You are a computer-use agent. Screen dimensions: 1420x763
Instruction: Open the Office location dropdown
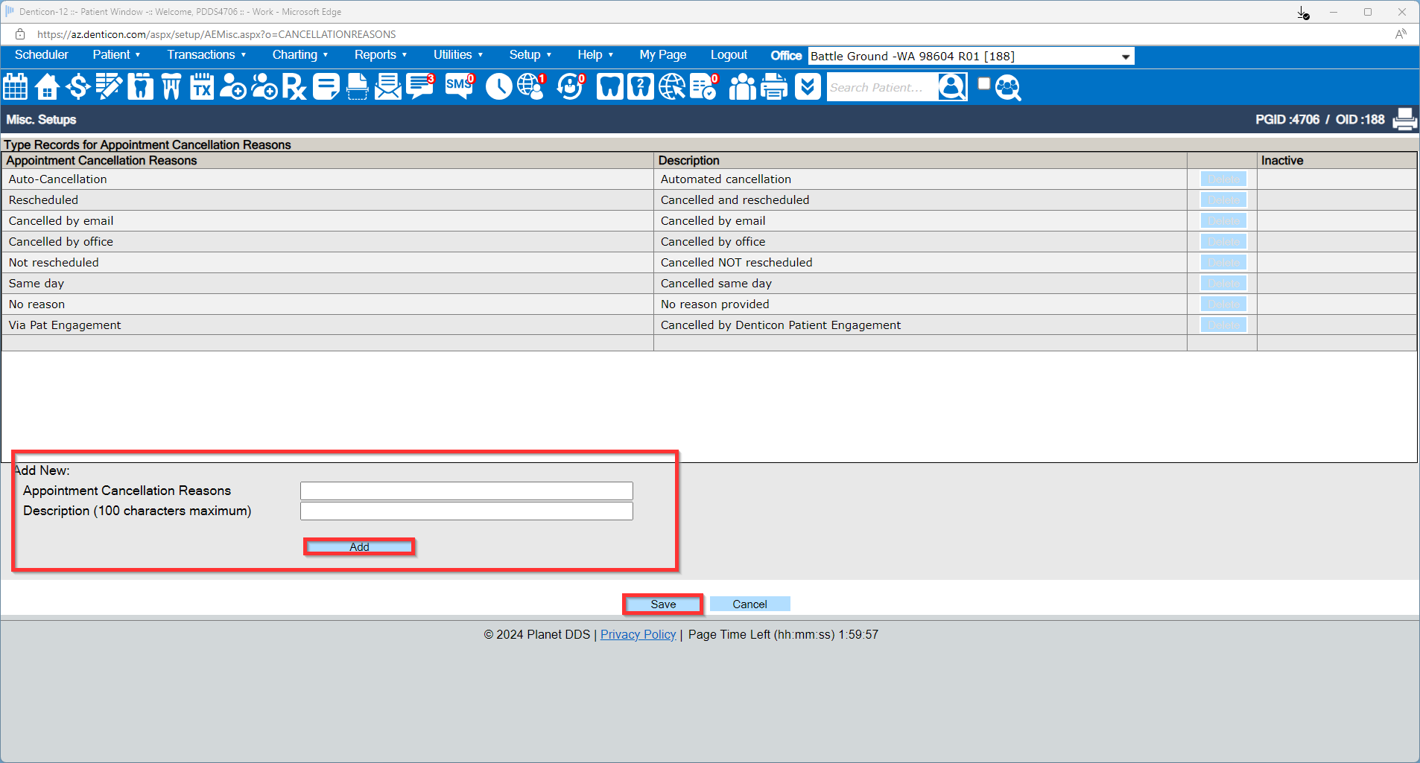coord(1123,56)
